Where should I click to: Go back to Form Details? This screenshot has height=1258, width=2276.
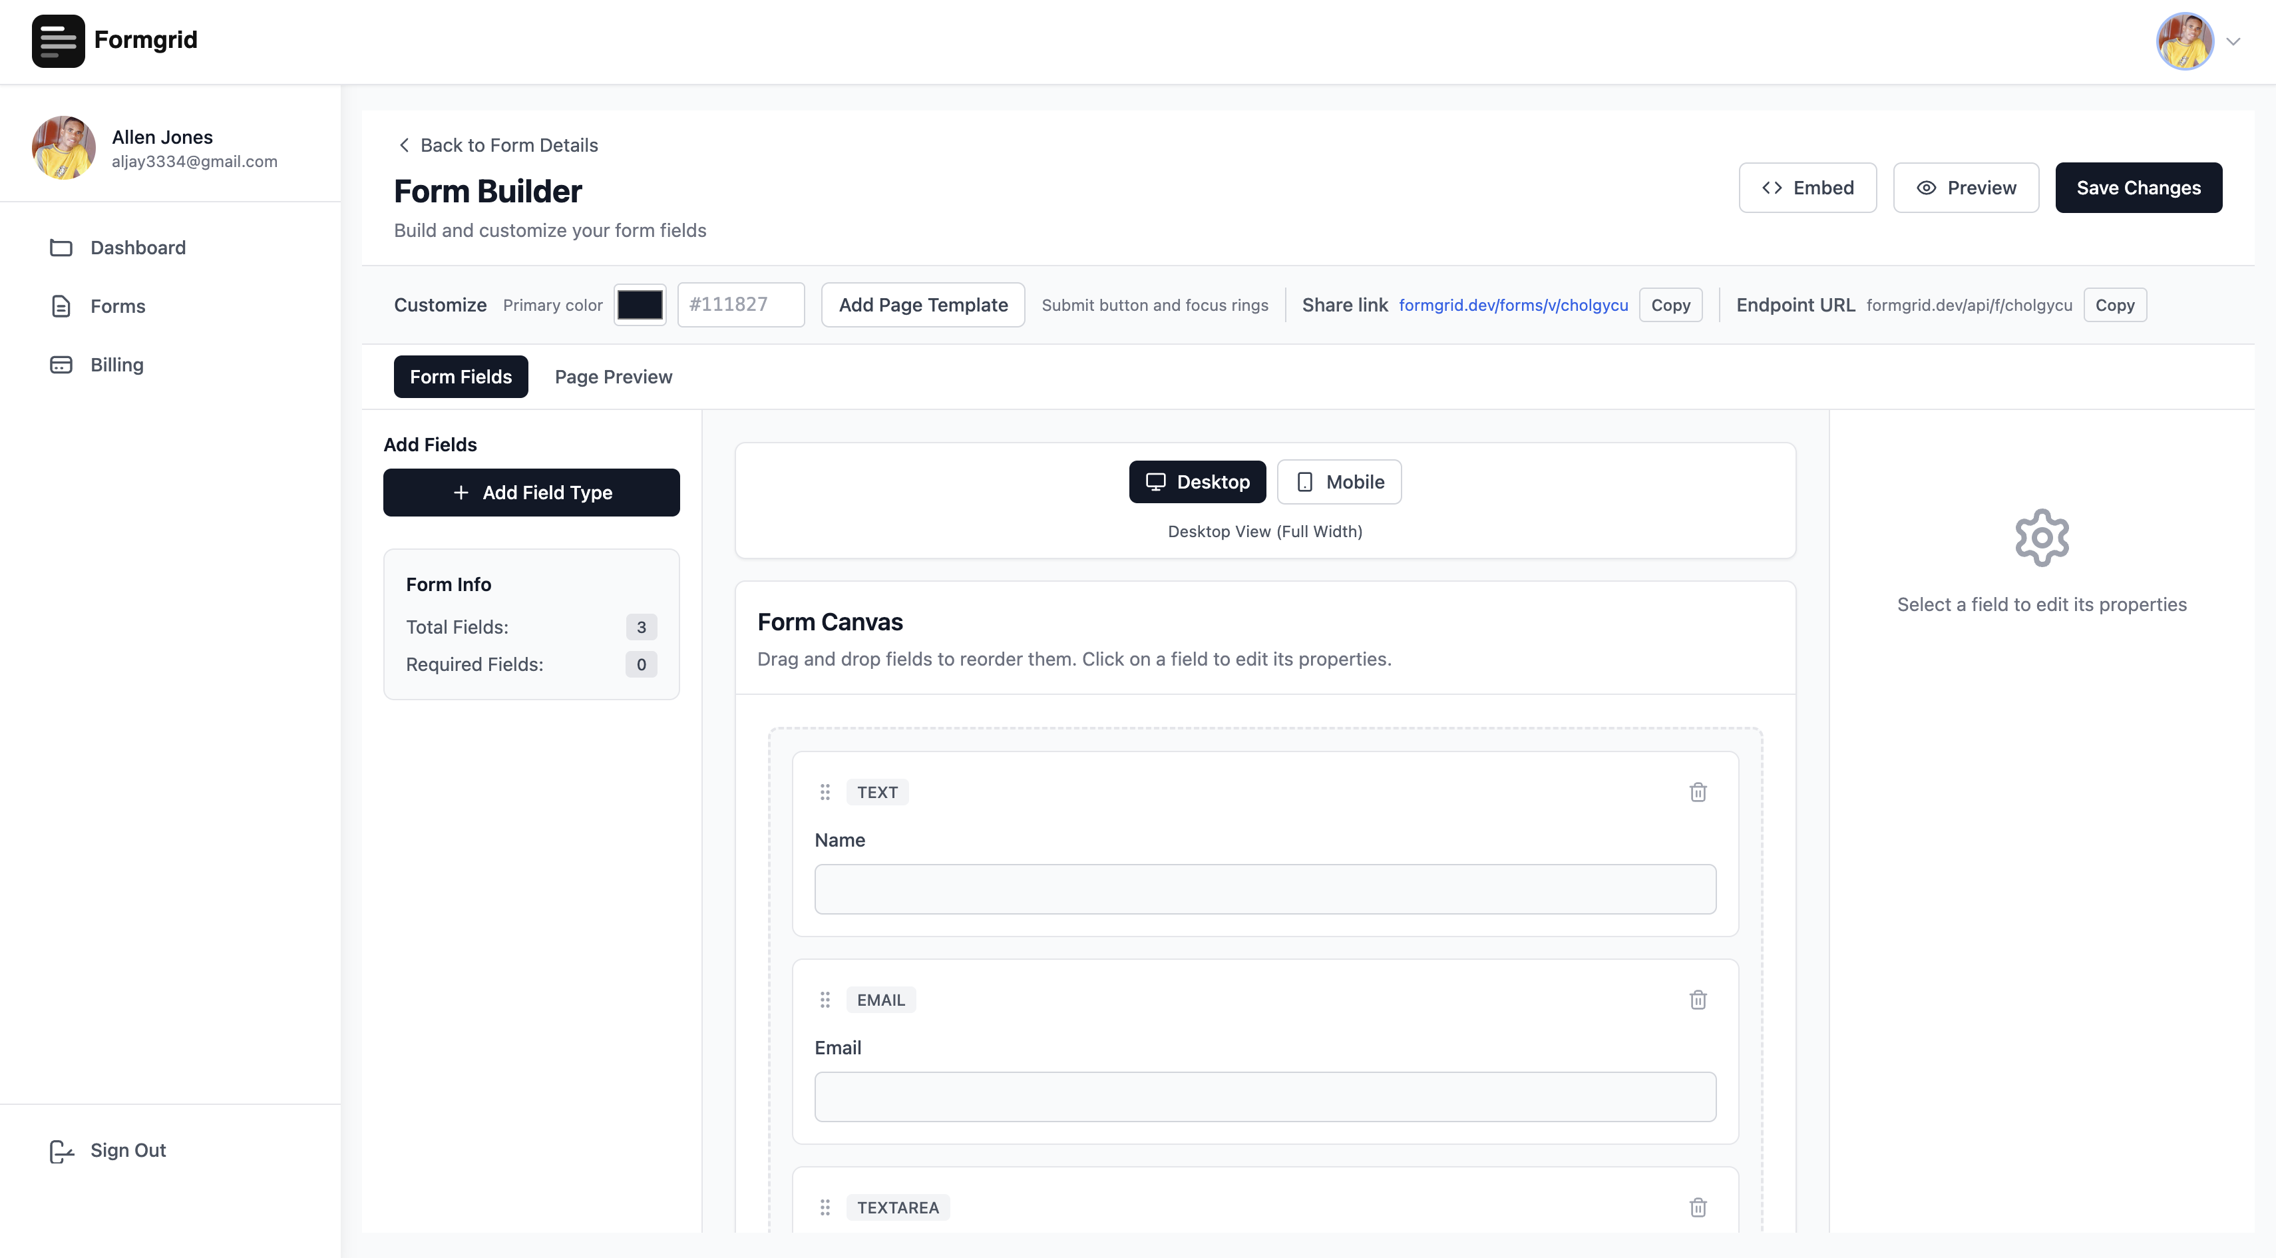(496, 145)
